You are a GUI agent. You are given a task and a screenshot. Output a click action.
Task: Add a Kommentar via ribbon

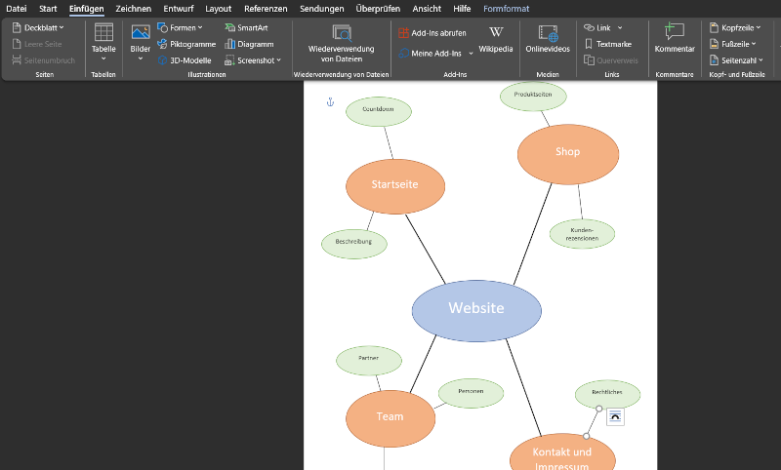tap(675, 33)
